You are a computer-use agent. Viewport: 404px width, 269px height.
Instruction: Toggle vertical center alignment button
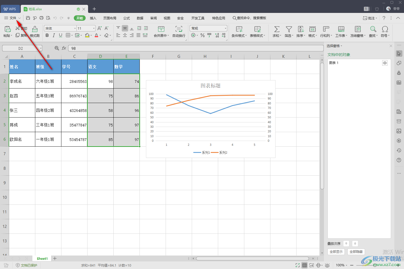[x=125, y=28]
